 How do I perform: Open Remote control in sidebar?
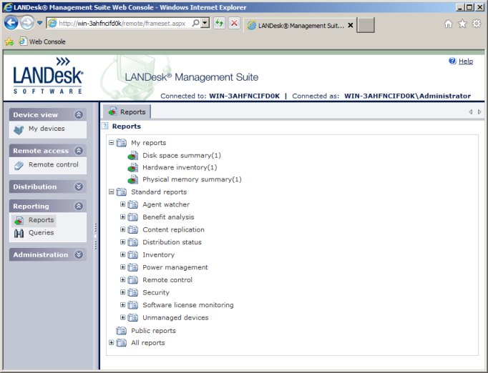[x=54, y=164]
